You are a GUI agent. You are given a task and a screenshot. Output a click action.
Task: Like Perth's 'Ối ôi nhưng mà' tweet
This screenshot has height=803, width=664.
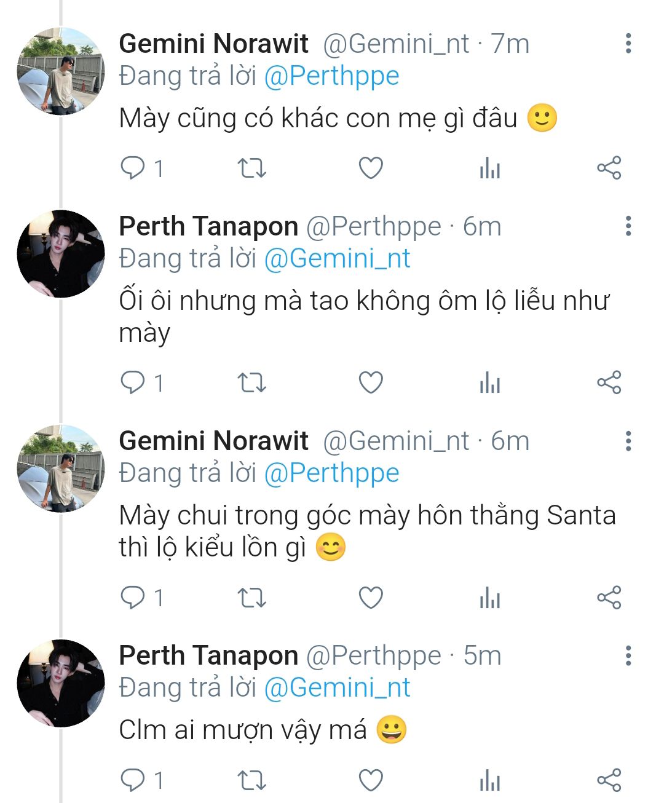[371, 383]
